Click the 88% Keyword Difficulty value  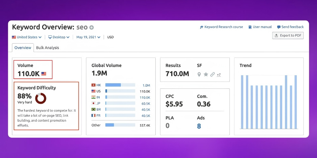(24, 95)
